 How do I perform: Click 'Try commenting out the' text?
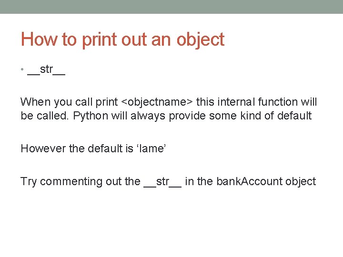tap(81, 182)
